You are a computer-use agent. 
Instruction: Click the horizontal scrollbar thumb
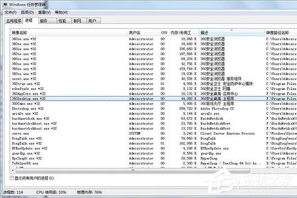[x=133, y=170]
